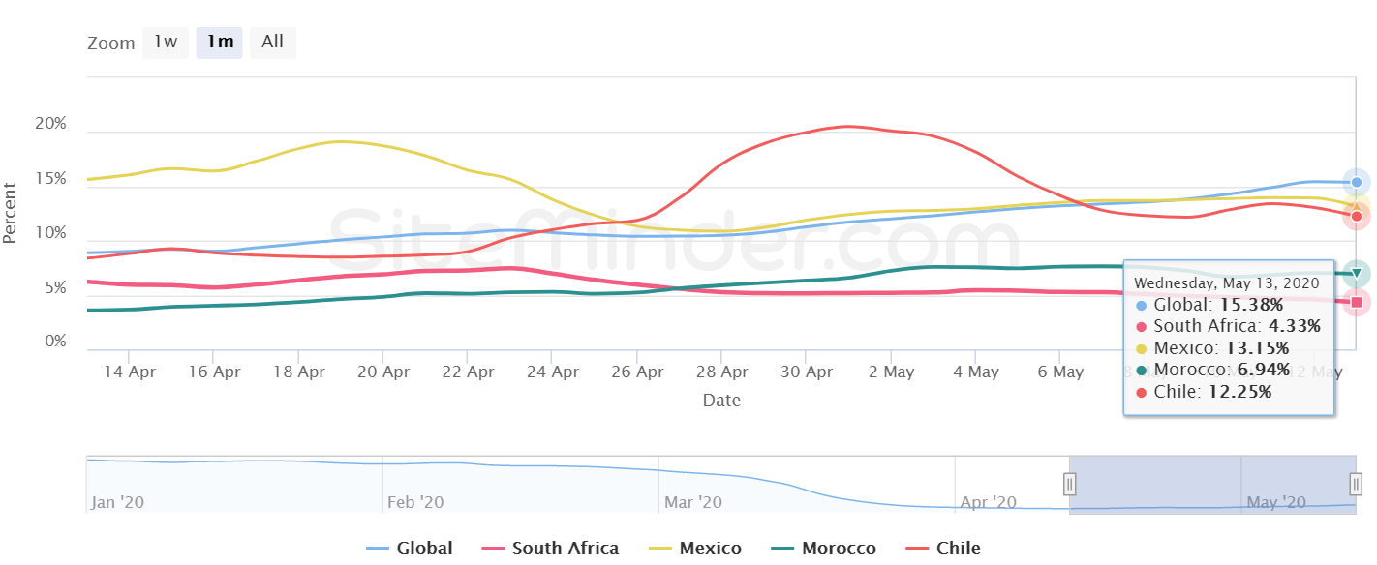Image resolution: width=1377 pixels, height=565 pixels.
Task: Click left navigator range handle
Action: point(1070,484)
